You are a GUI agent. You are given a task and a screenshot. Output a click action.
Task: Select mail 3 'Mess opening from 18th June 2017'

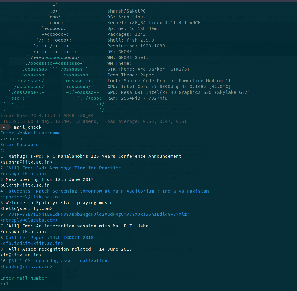(47, 179)
